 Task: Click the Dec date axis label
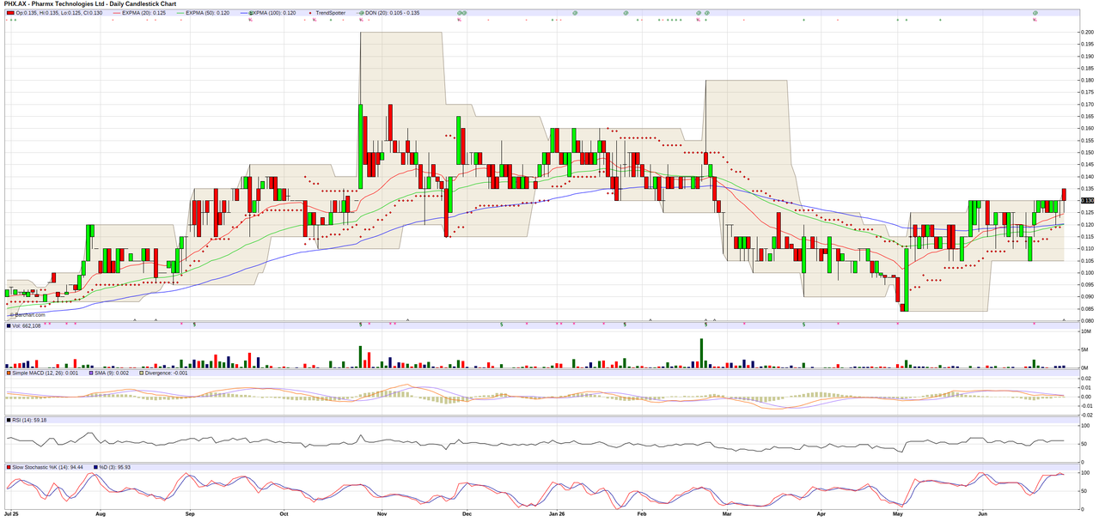[467, 513]
